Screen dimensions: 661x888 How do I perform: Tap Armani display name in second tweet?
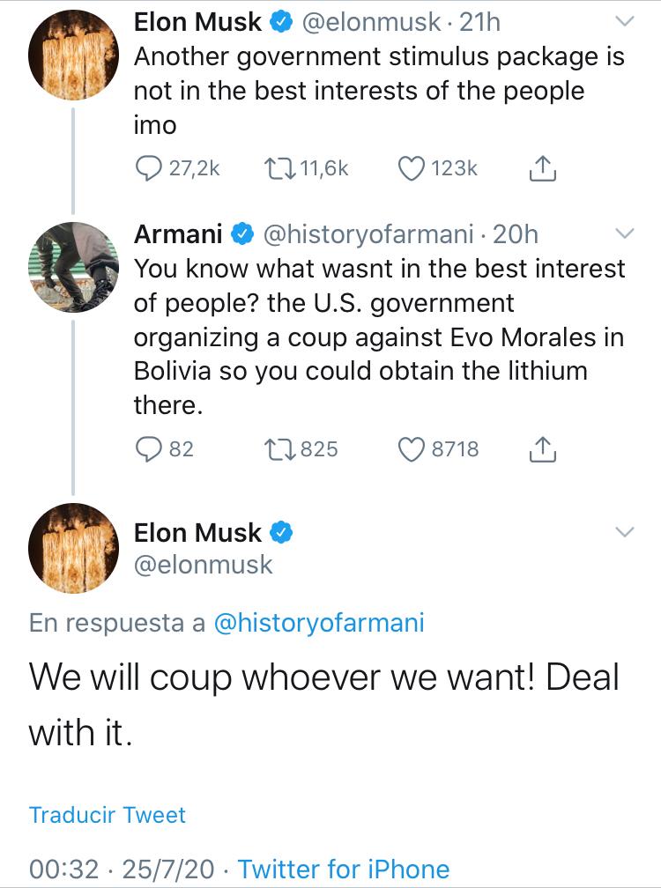tap(178, 234)
